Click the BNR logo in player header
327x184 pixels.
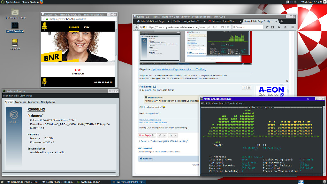pos(45,26)
